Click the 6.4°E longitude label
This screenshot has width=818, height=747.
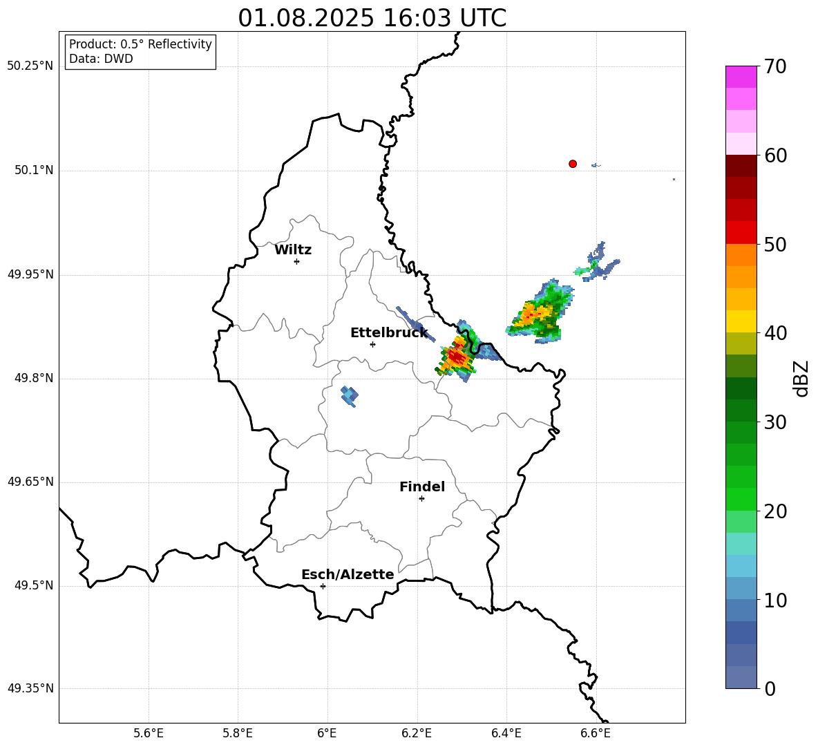[x=506, y=733]
